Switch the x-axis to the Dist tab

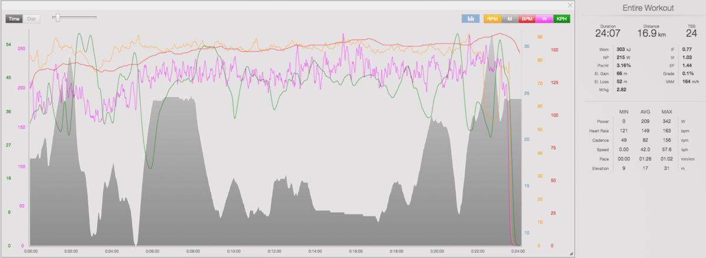(31, 19)
